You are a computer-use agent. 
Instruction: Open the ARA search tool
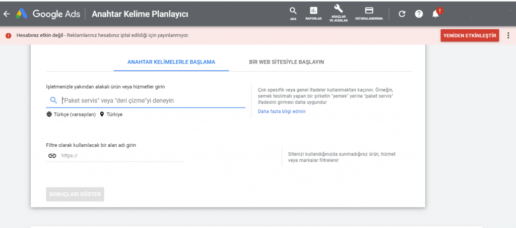pyautogui.click(x=293, y=14)
